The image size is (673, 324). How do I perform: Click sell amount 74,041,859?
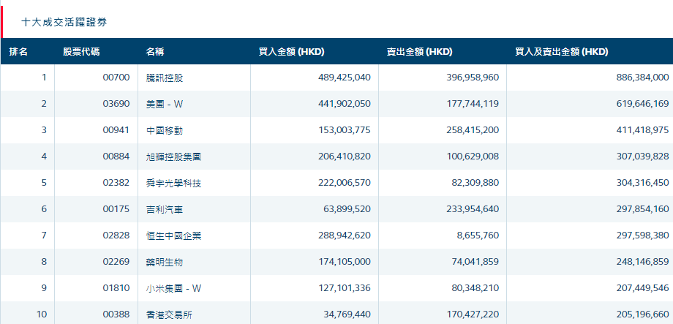coord(475,261)
